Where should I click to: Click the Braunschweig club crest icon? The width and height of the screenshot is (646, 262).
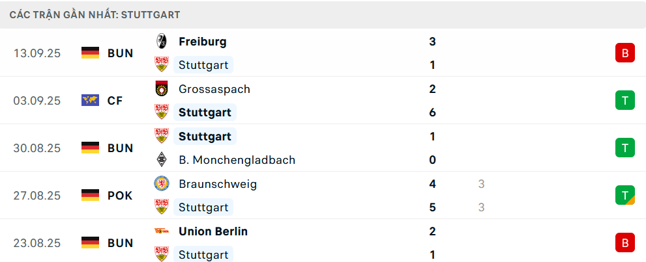tap(161, 184)
